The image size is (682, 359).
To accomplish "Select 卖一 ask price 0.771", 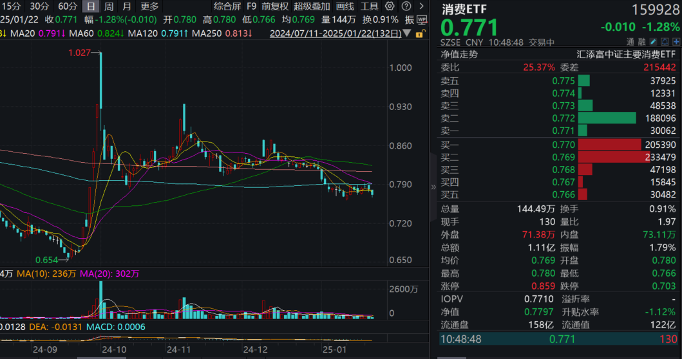I will tap(564, 131).
